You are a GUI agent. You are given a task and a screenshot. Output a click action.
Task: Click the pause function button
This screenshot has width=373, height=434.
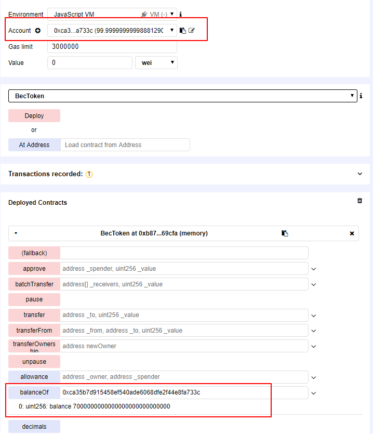point(34,299)
